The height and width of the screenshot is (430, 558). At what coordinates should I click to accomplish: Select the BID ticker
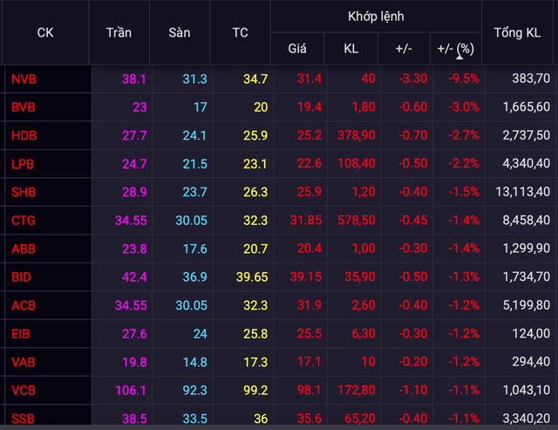(22, 277)
